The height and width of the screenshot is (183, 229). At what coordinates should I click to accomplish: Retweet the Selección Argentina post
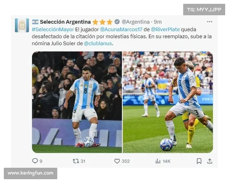76,161
